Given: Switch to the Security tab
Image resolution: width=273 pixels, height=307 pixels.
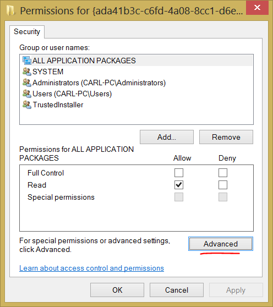Looking at the screenshot, I should coord(27,32).
